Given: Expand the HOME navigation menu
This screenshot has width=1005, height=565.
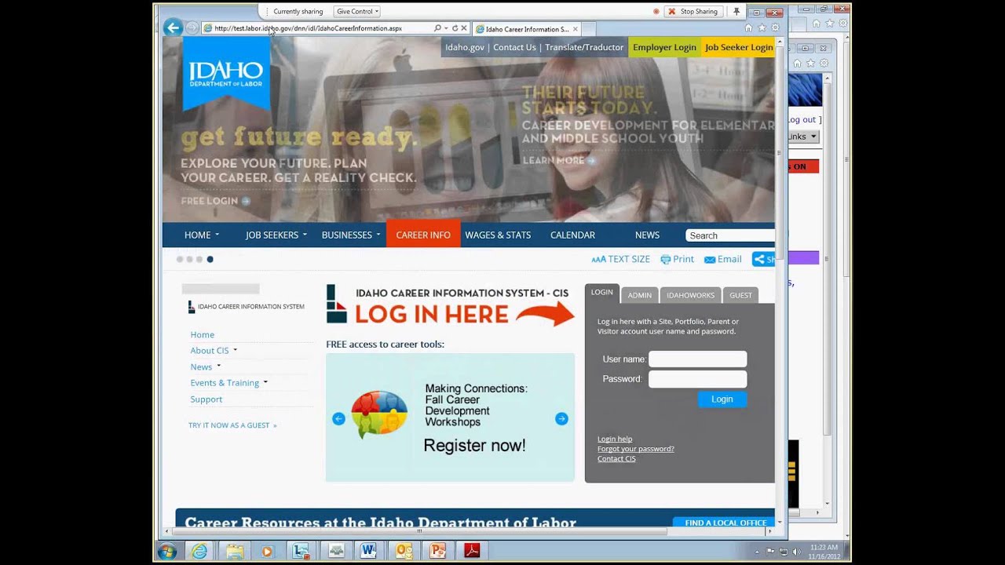Looking at the screenshot, I should coord(202,235).
